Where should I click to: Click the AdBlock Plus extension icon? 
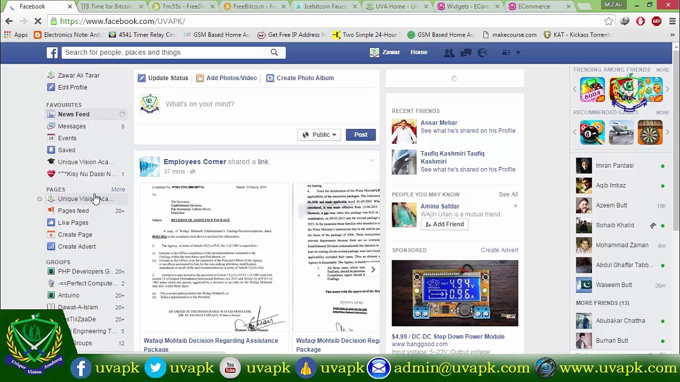pos(657,21)
